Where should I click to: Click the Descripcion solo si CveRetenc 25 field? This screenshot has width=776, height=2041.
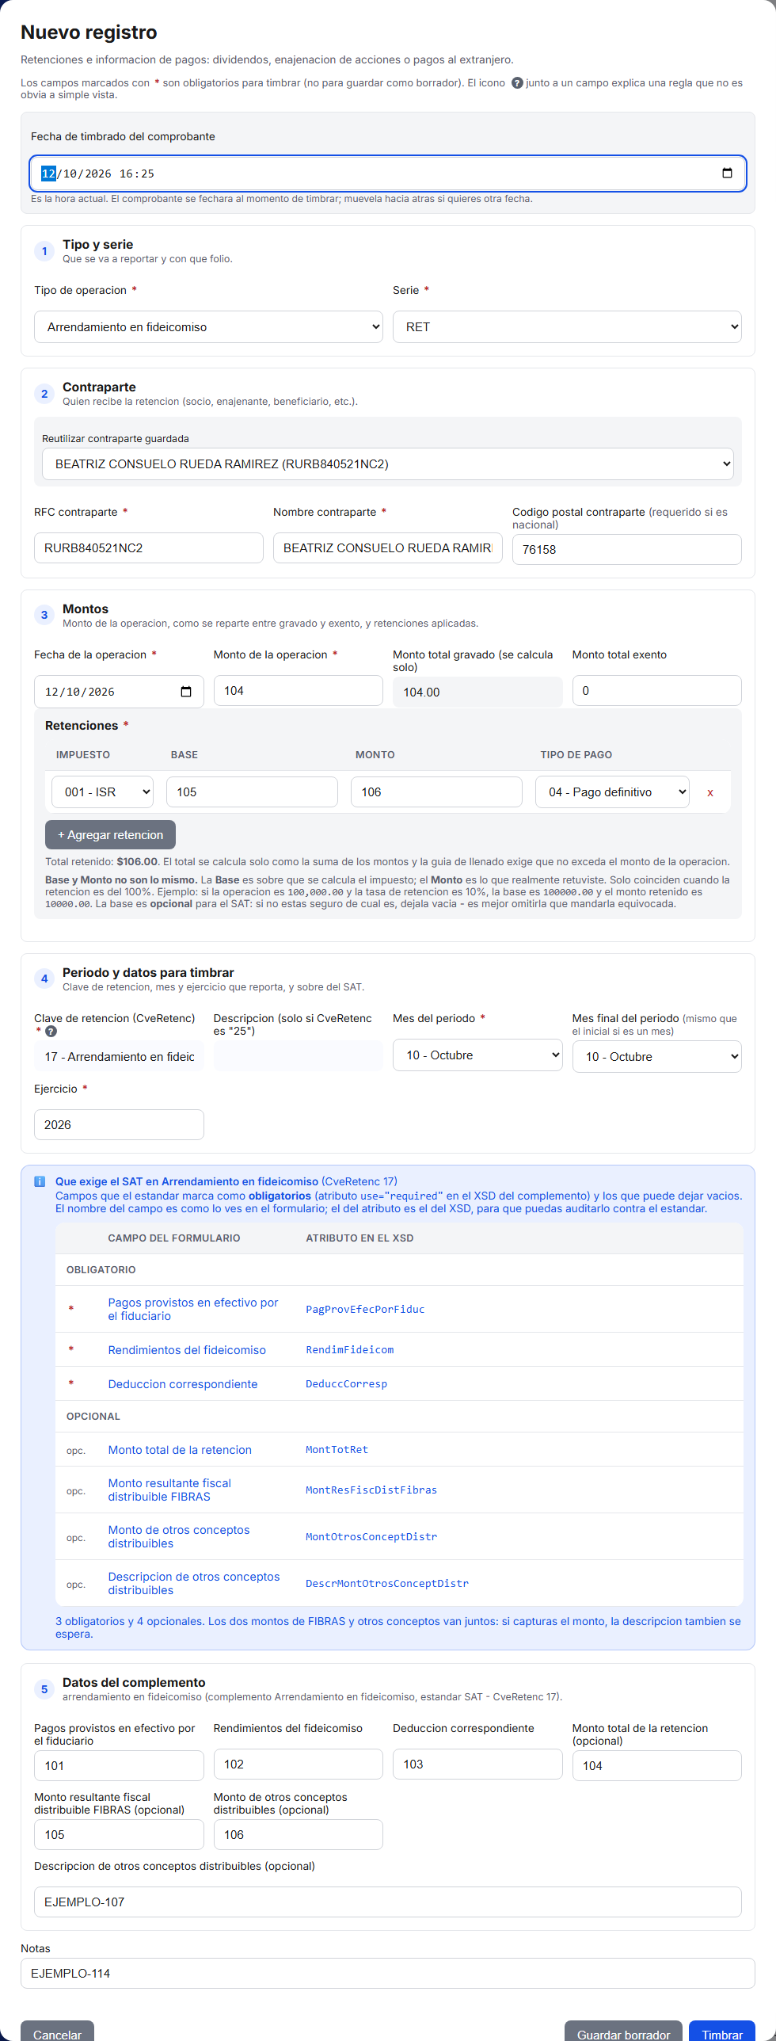point(299,1056)
